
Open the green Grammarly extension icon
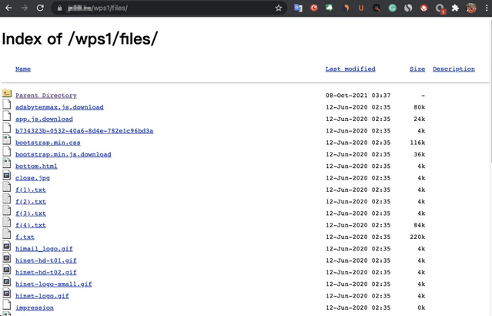click(392, 8)
